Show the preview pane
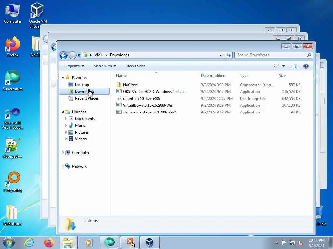Image resolution: width=333 pixels, height=249 pixels. (x=294, y=66)
